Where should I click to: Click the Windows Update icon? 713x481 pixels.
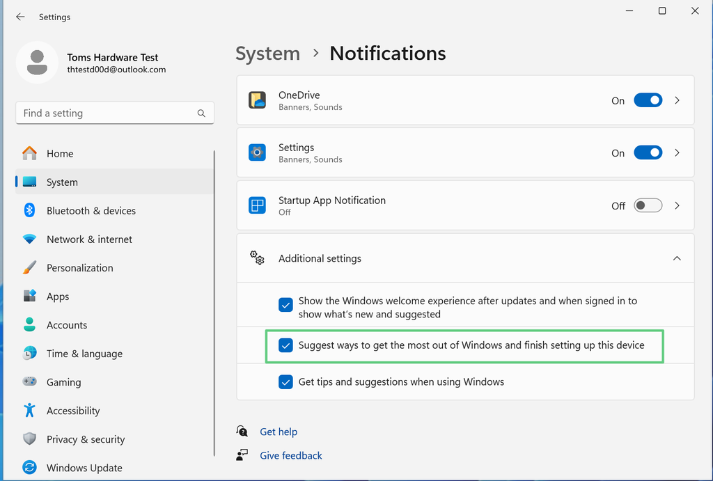point(29,467)
